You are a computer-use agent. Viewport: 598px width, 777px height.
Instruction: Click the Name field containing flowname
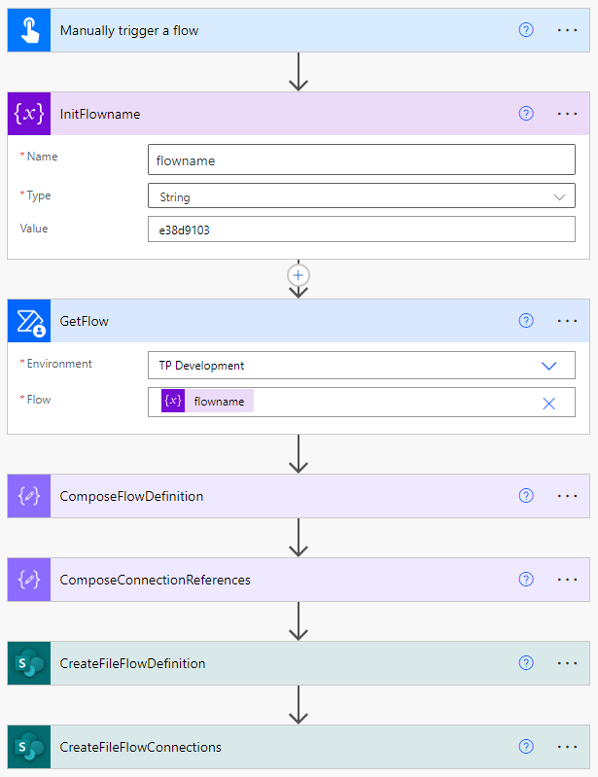coord(361,160)
